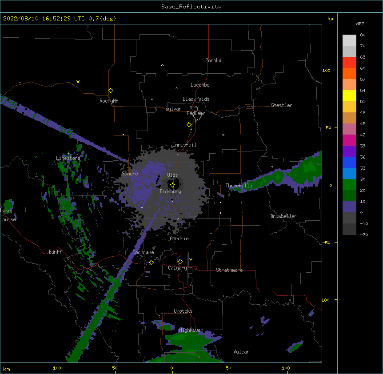Click the yellow diamond marker under Cochrane
383x374 pixels.
[151, 262]
